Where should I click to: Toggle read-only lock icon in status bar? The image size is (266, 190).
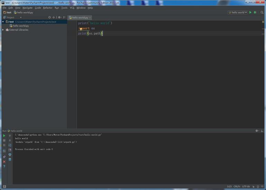click(253, 187)
